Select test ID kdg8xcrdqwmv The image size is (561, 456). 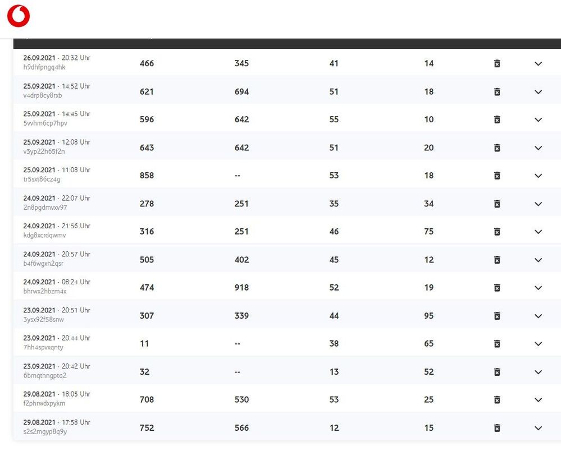45,236
